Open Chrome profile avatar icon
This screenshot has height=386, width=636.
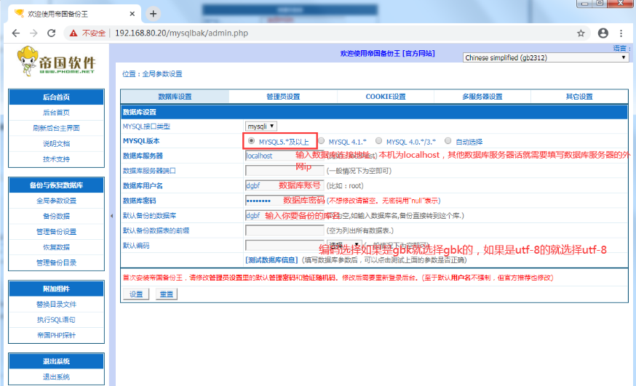click(x=603, y=33)
